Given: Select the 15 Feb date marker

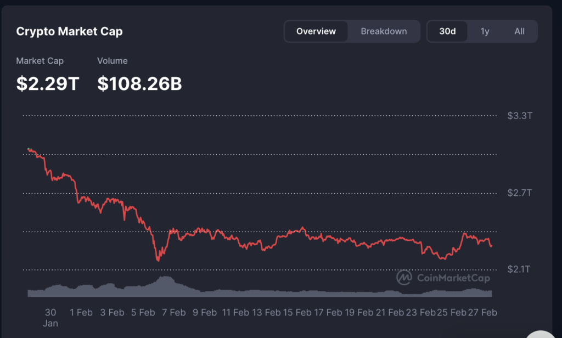Looking at the screenshot, I should pos(297,312).
